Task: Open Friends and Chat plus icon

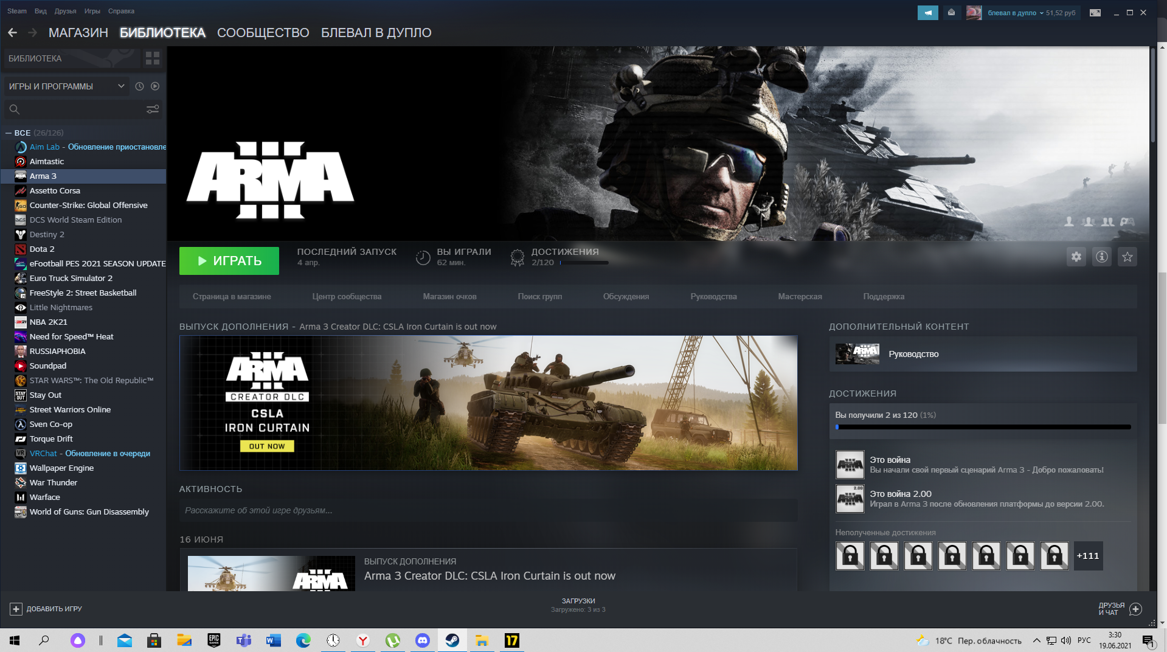Action: click(1135, 609)
